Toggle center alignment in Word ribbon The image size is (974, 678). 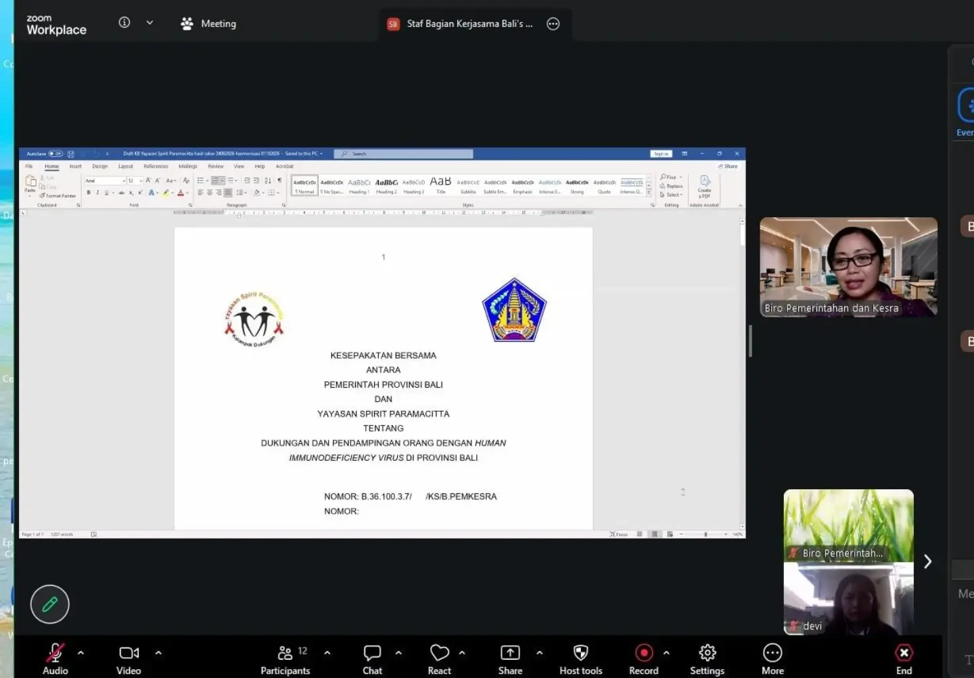click(210, 193)
